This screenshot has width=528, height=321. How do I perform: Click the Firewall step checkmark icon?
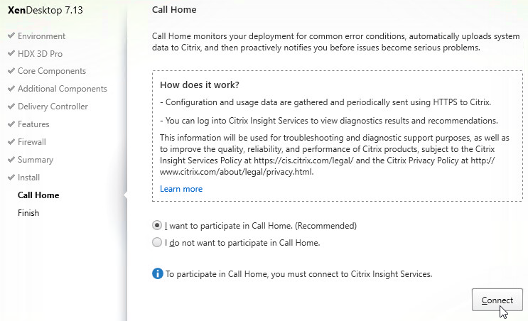(11, 141)
